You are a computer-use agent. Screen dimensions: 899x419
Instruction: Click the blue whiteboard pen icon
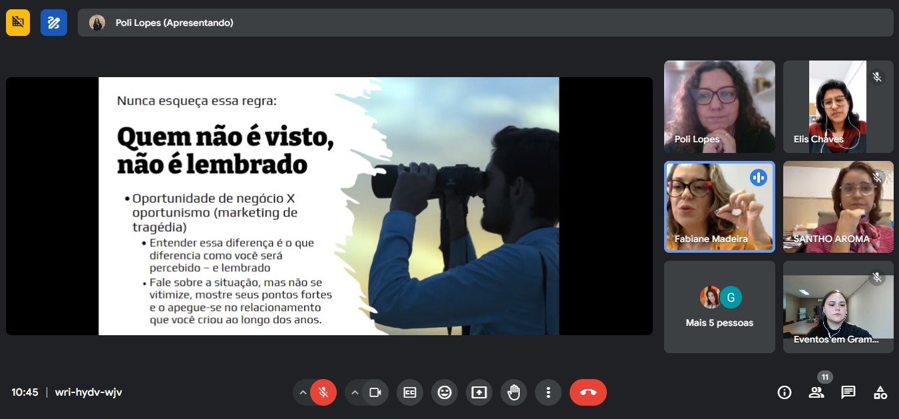point(54,22)
